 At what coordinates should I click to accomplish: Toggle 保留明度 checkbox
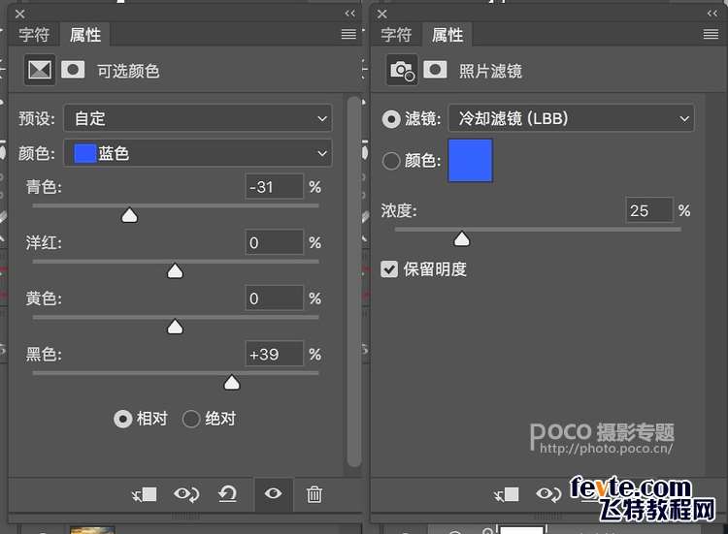click(x=389, y=268)
